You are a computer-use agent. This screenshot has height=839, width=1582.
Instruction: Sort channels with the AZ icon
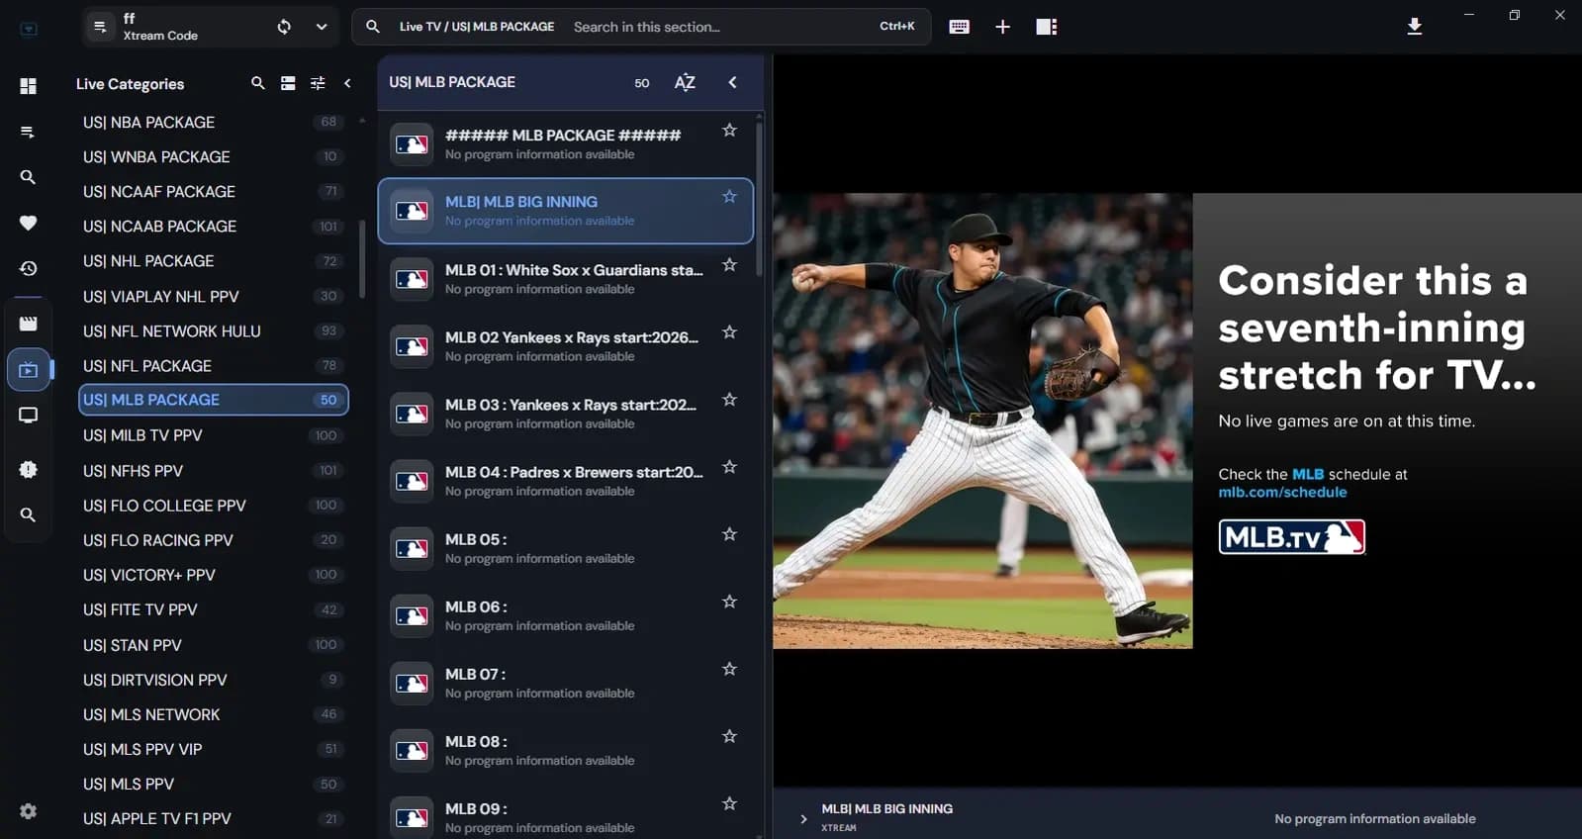(685, 82)
